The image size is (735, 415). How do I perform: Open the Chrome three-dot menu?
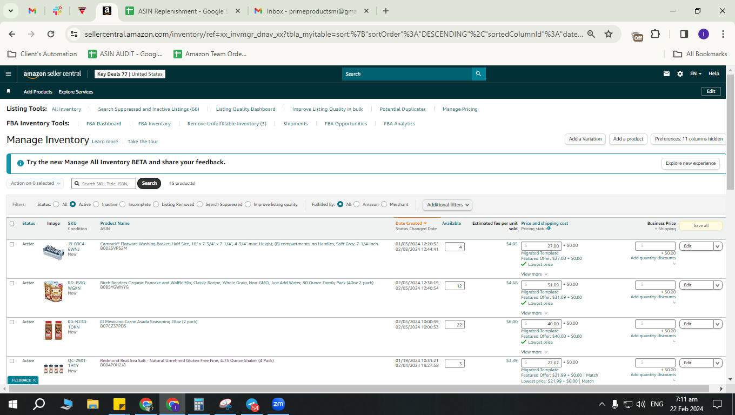click(723, 34)
